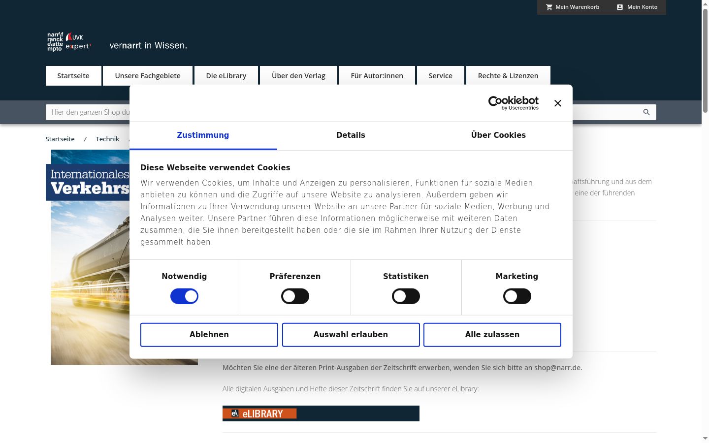
Task: Click the Startseite breadcrumb link
Action: (60, 139)
